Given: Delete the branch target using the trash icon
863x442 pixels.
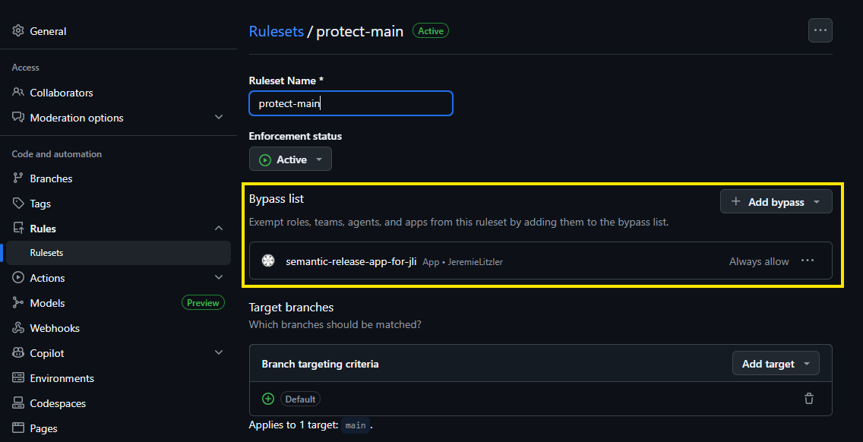Looking at the screenshot, I should pos(808,398).
